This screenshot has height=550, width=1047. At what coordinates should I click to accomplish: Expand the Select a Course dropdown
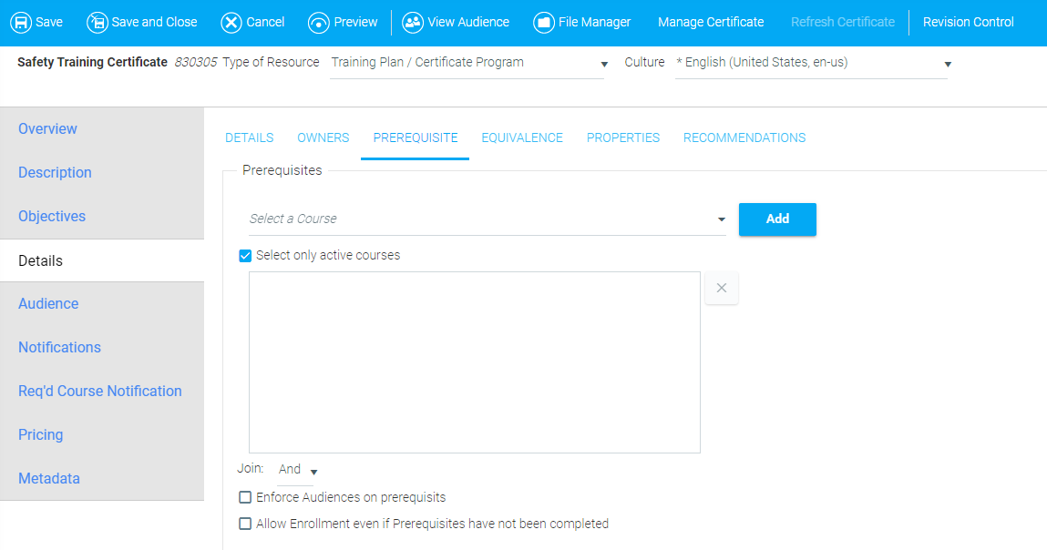(x=721, y=219)
